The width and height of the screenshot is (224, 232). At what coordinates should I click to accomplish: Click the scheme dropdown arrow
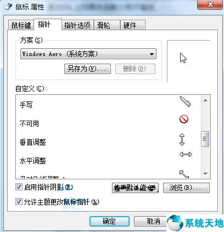pos(152,54)
